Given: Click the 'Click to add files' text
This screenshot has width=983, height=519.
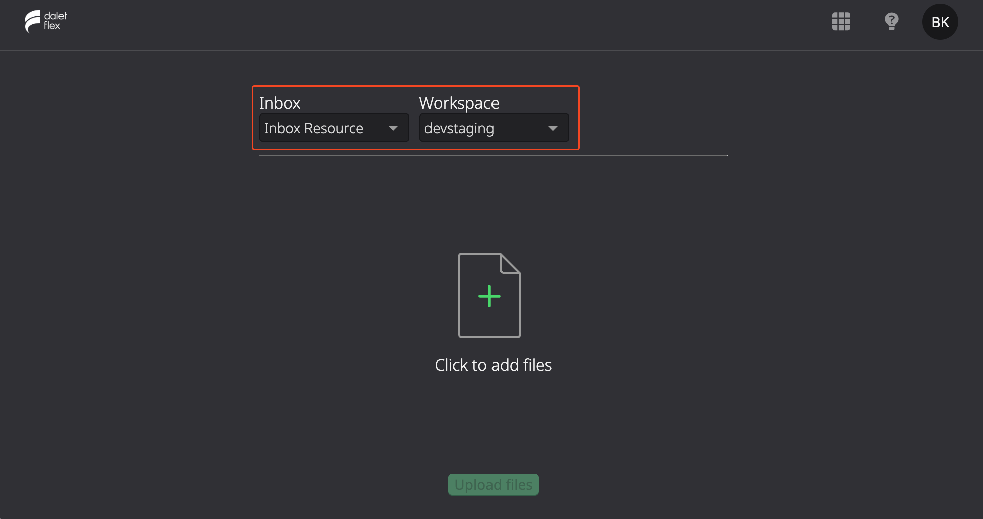Looking at the screenshot, I should click(494, 365).
